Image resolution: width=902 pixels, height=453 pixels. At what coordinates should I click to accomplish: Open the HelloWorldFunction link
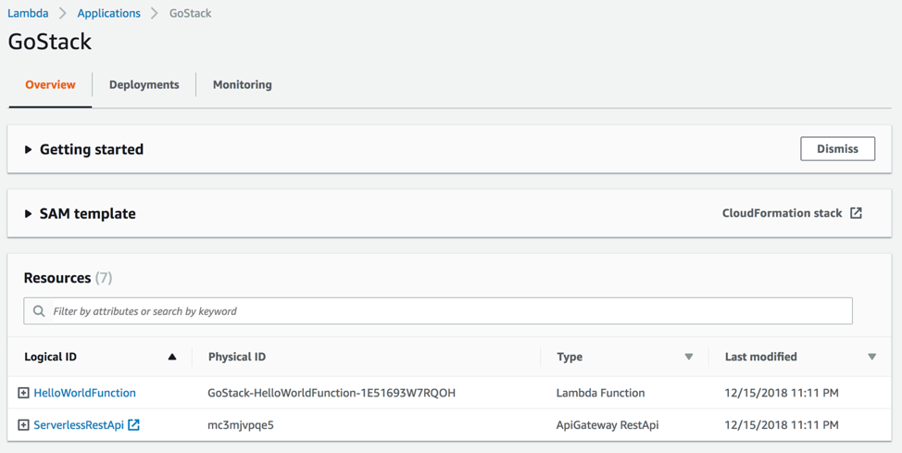tap(84, 393)
